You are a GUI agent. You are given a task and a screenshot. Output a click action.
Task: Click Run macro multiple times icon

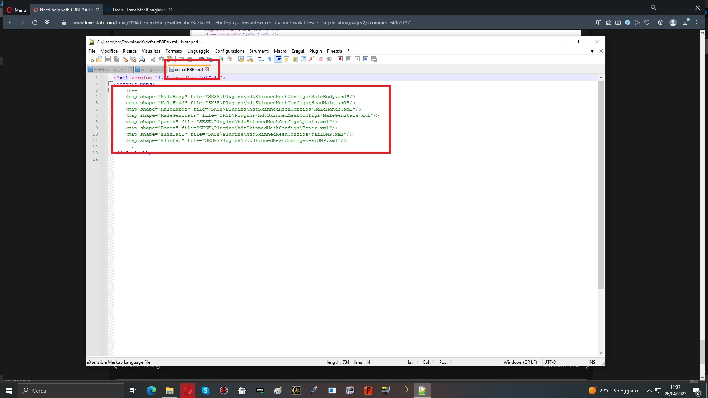(x=366, y=59)
